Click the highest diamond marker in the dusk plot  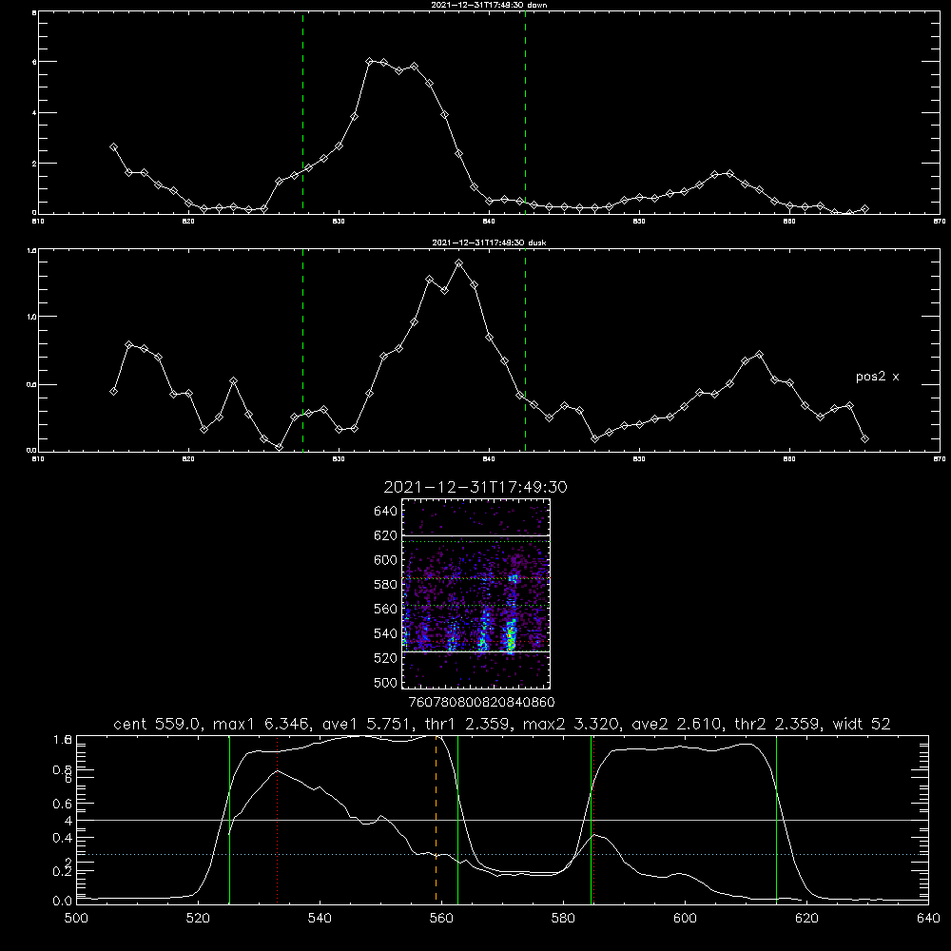(459, 263)
